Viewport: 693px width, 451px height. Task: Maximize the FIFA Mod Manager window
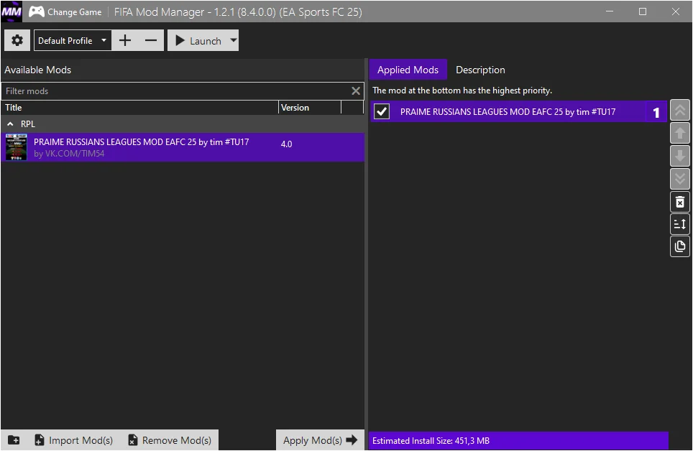(643, 11)
